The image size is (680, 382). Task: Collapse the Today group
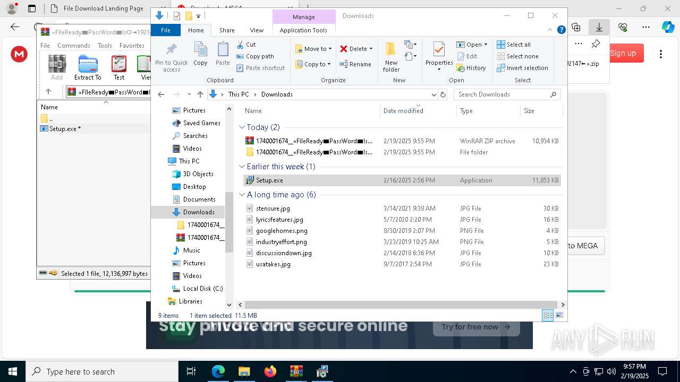click(x=242, y=127)
